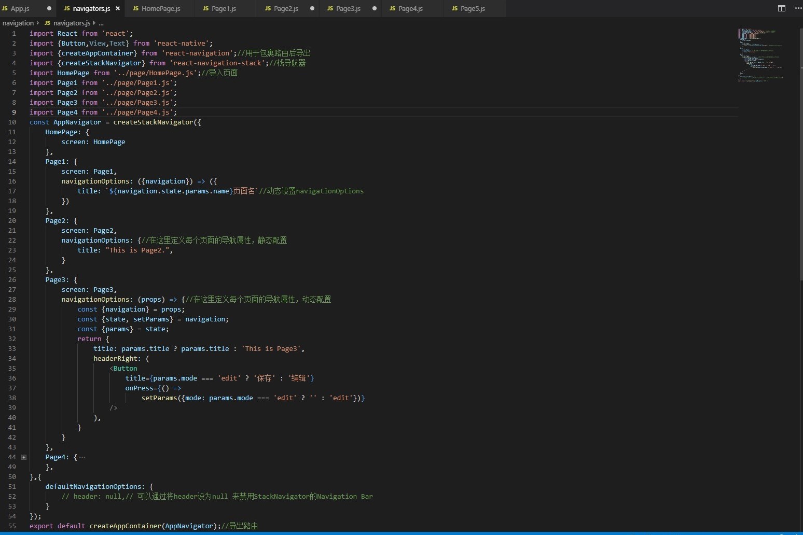Open the Page5.js tab
Screen dimensions: 803x535
pyautogui.click(x=473, y=8)
